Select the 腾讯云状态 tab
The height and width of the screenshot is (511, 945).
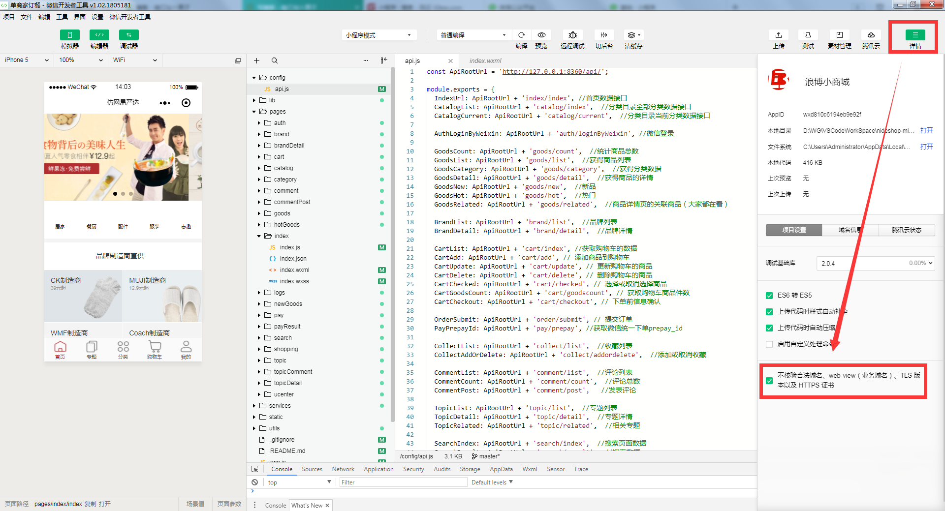[x=907, y=230]
